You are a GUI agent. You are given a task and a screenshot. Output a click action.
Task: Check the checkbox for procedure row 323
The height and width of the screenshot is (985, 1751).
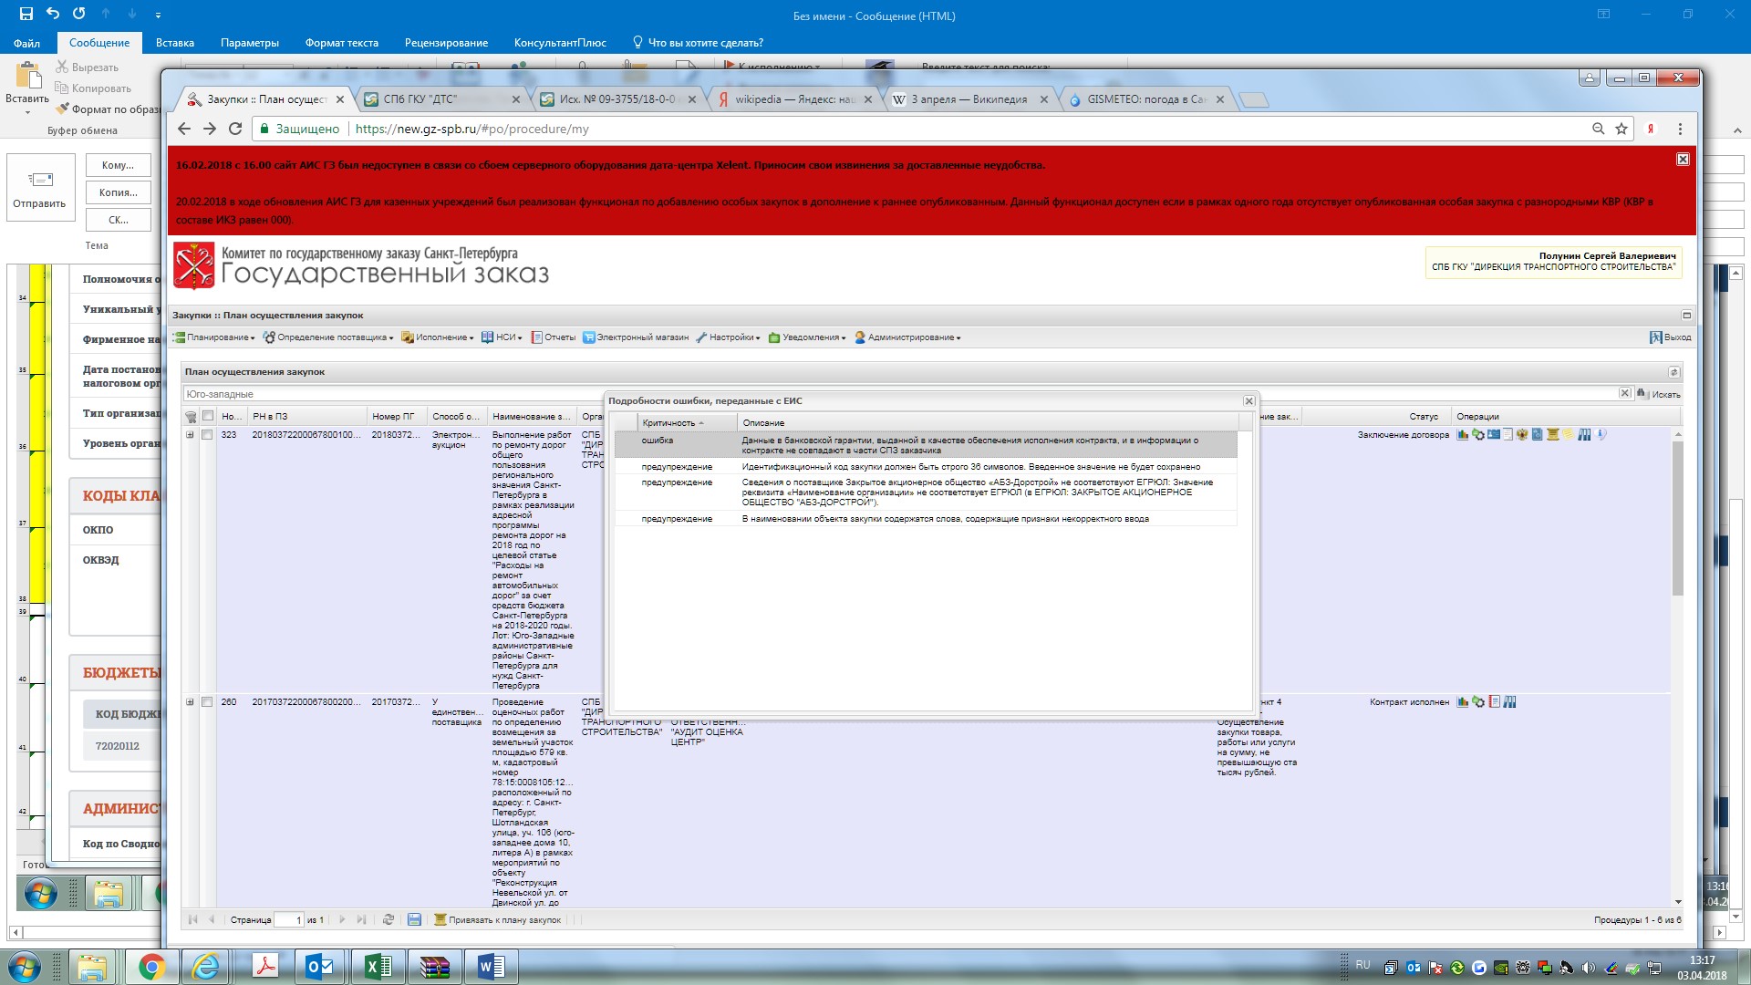[207, 435]
